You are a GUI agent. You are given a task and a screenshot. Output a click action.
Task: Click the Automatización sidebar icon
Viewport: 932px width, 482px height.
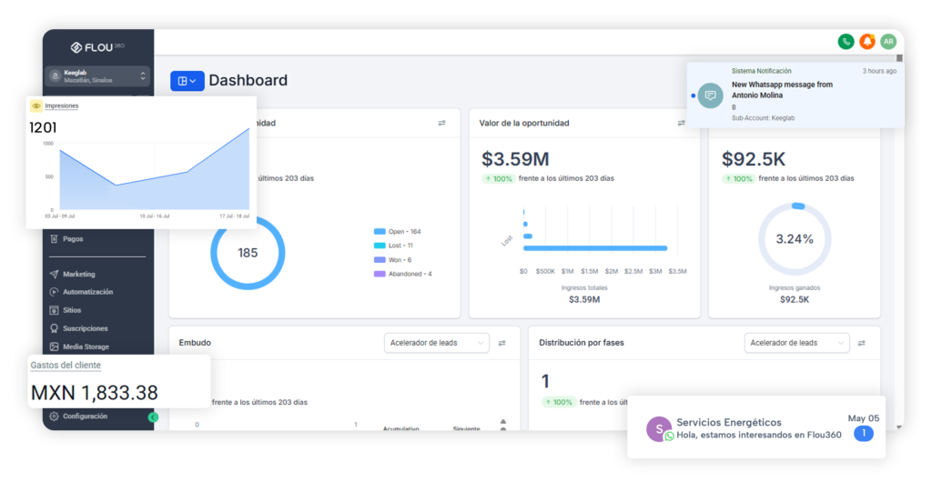55,292
